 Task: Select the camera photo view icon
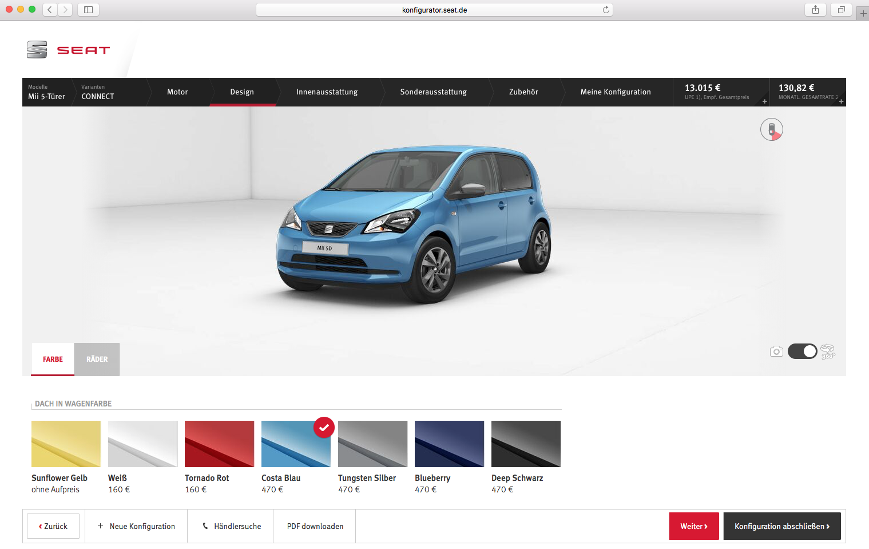point(776,351)
